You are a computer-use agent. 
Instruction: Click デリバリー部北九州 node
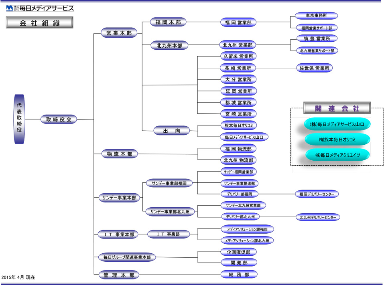point(240,216)
